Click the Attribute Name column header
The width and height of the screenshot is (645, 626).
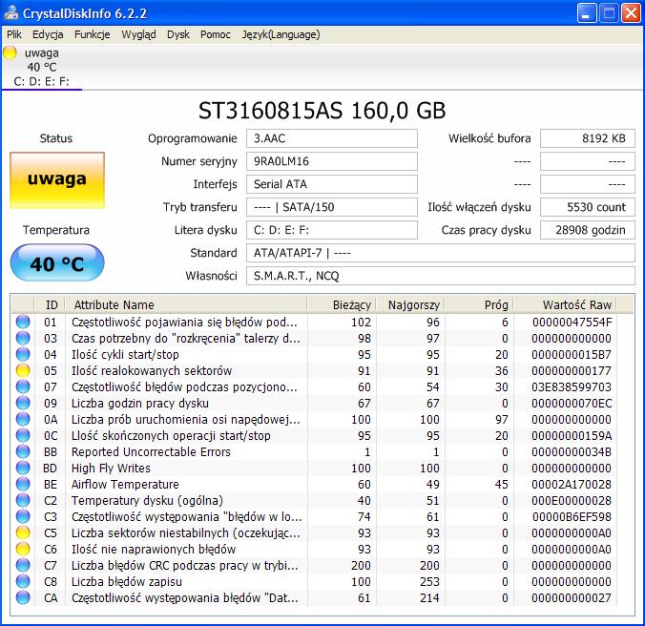tap(186, 304)
